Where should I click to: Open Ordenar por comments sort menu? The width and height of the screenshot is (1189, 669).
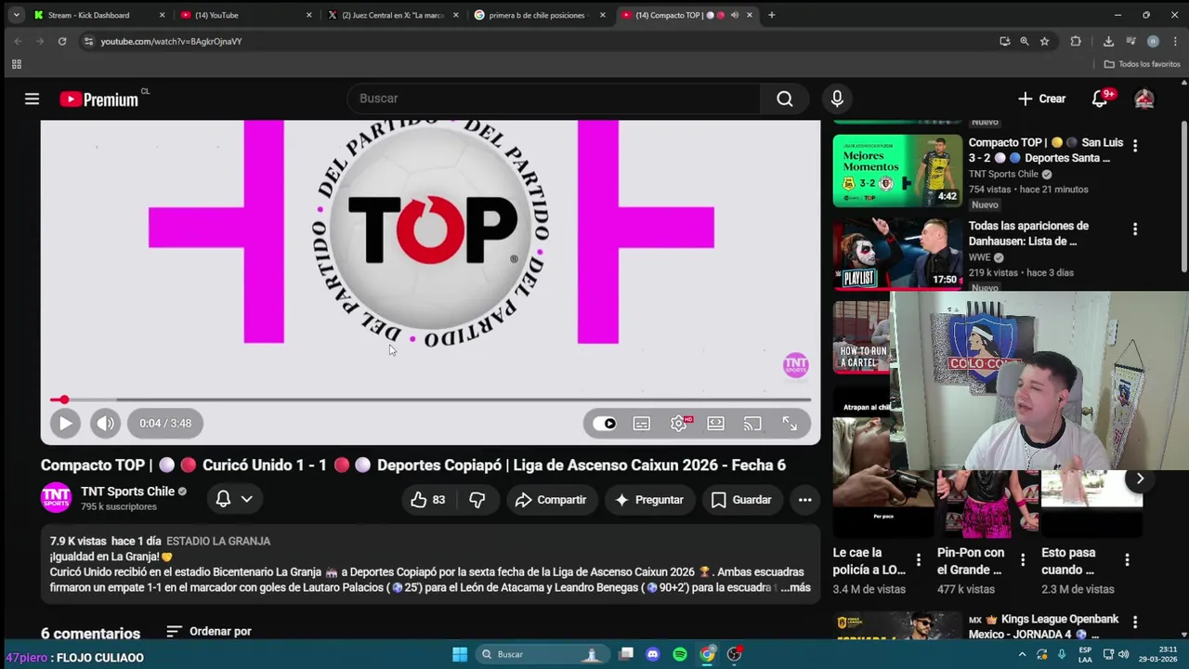pyautogui.click(x=209, y=631)
